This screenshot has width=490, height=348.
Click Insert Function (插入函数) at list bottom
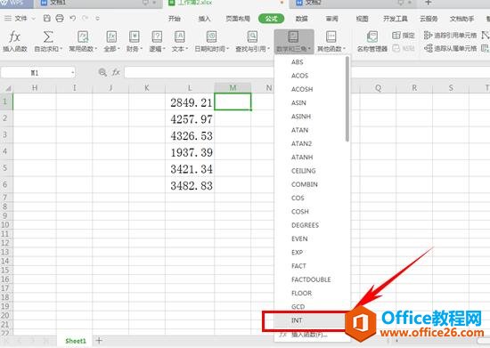point(309,335)
